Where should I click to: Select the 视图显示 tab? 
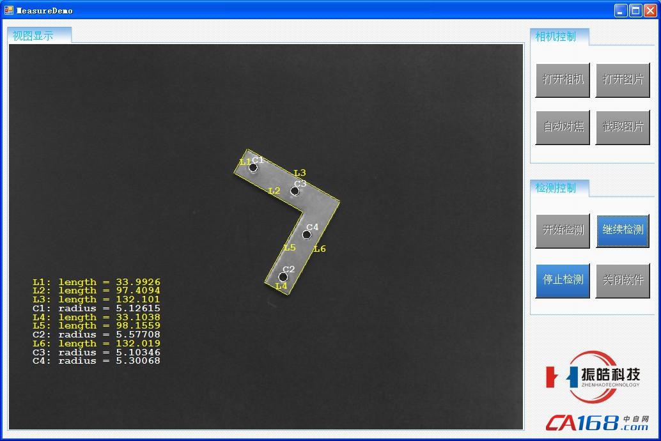pos(39,36)
